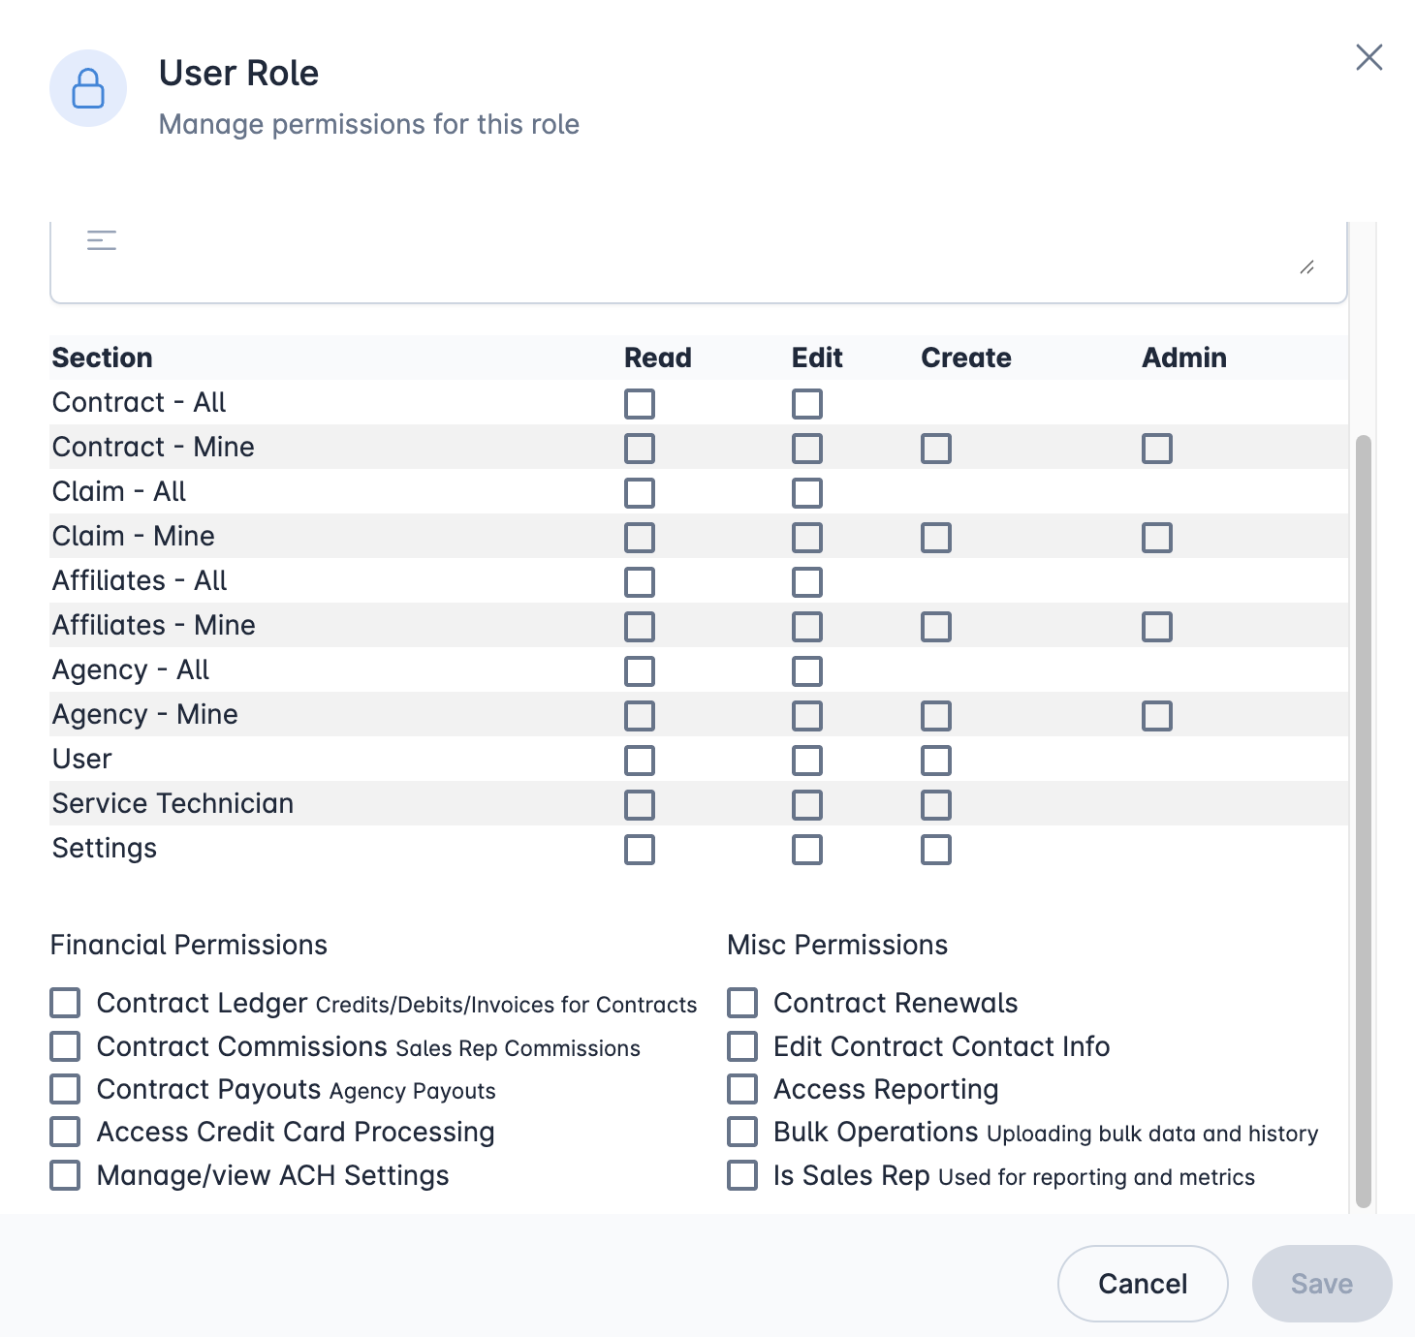Close the User Role dialog
Image resolution: width=1415 pixels, height=1337 pixels.
coord(1368,58)
